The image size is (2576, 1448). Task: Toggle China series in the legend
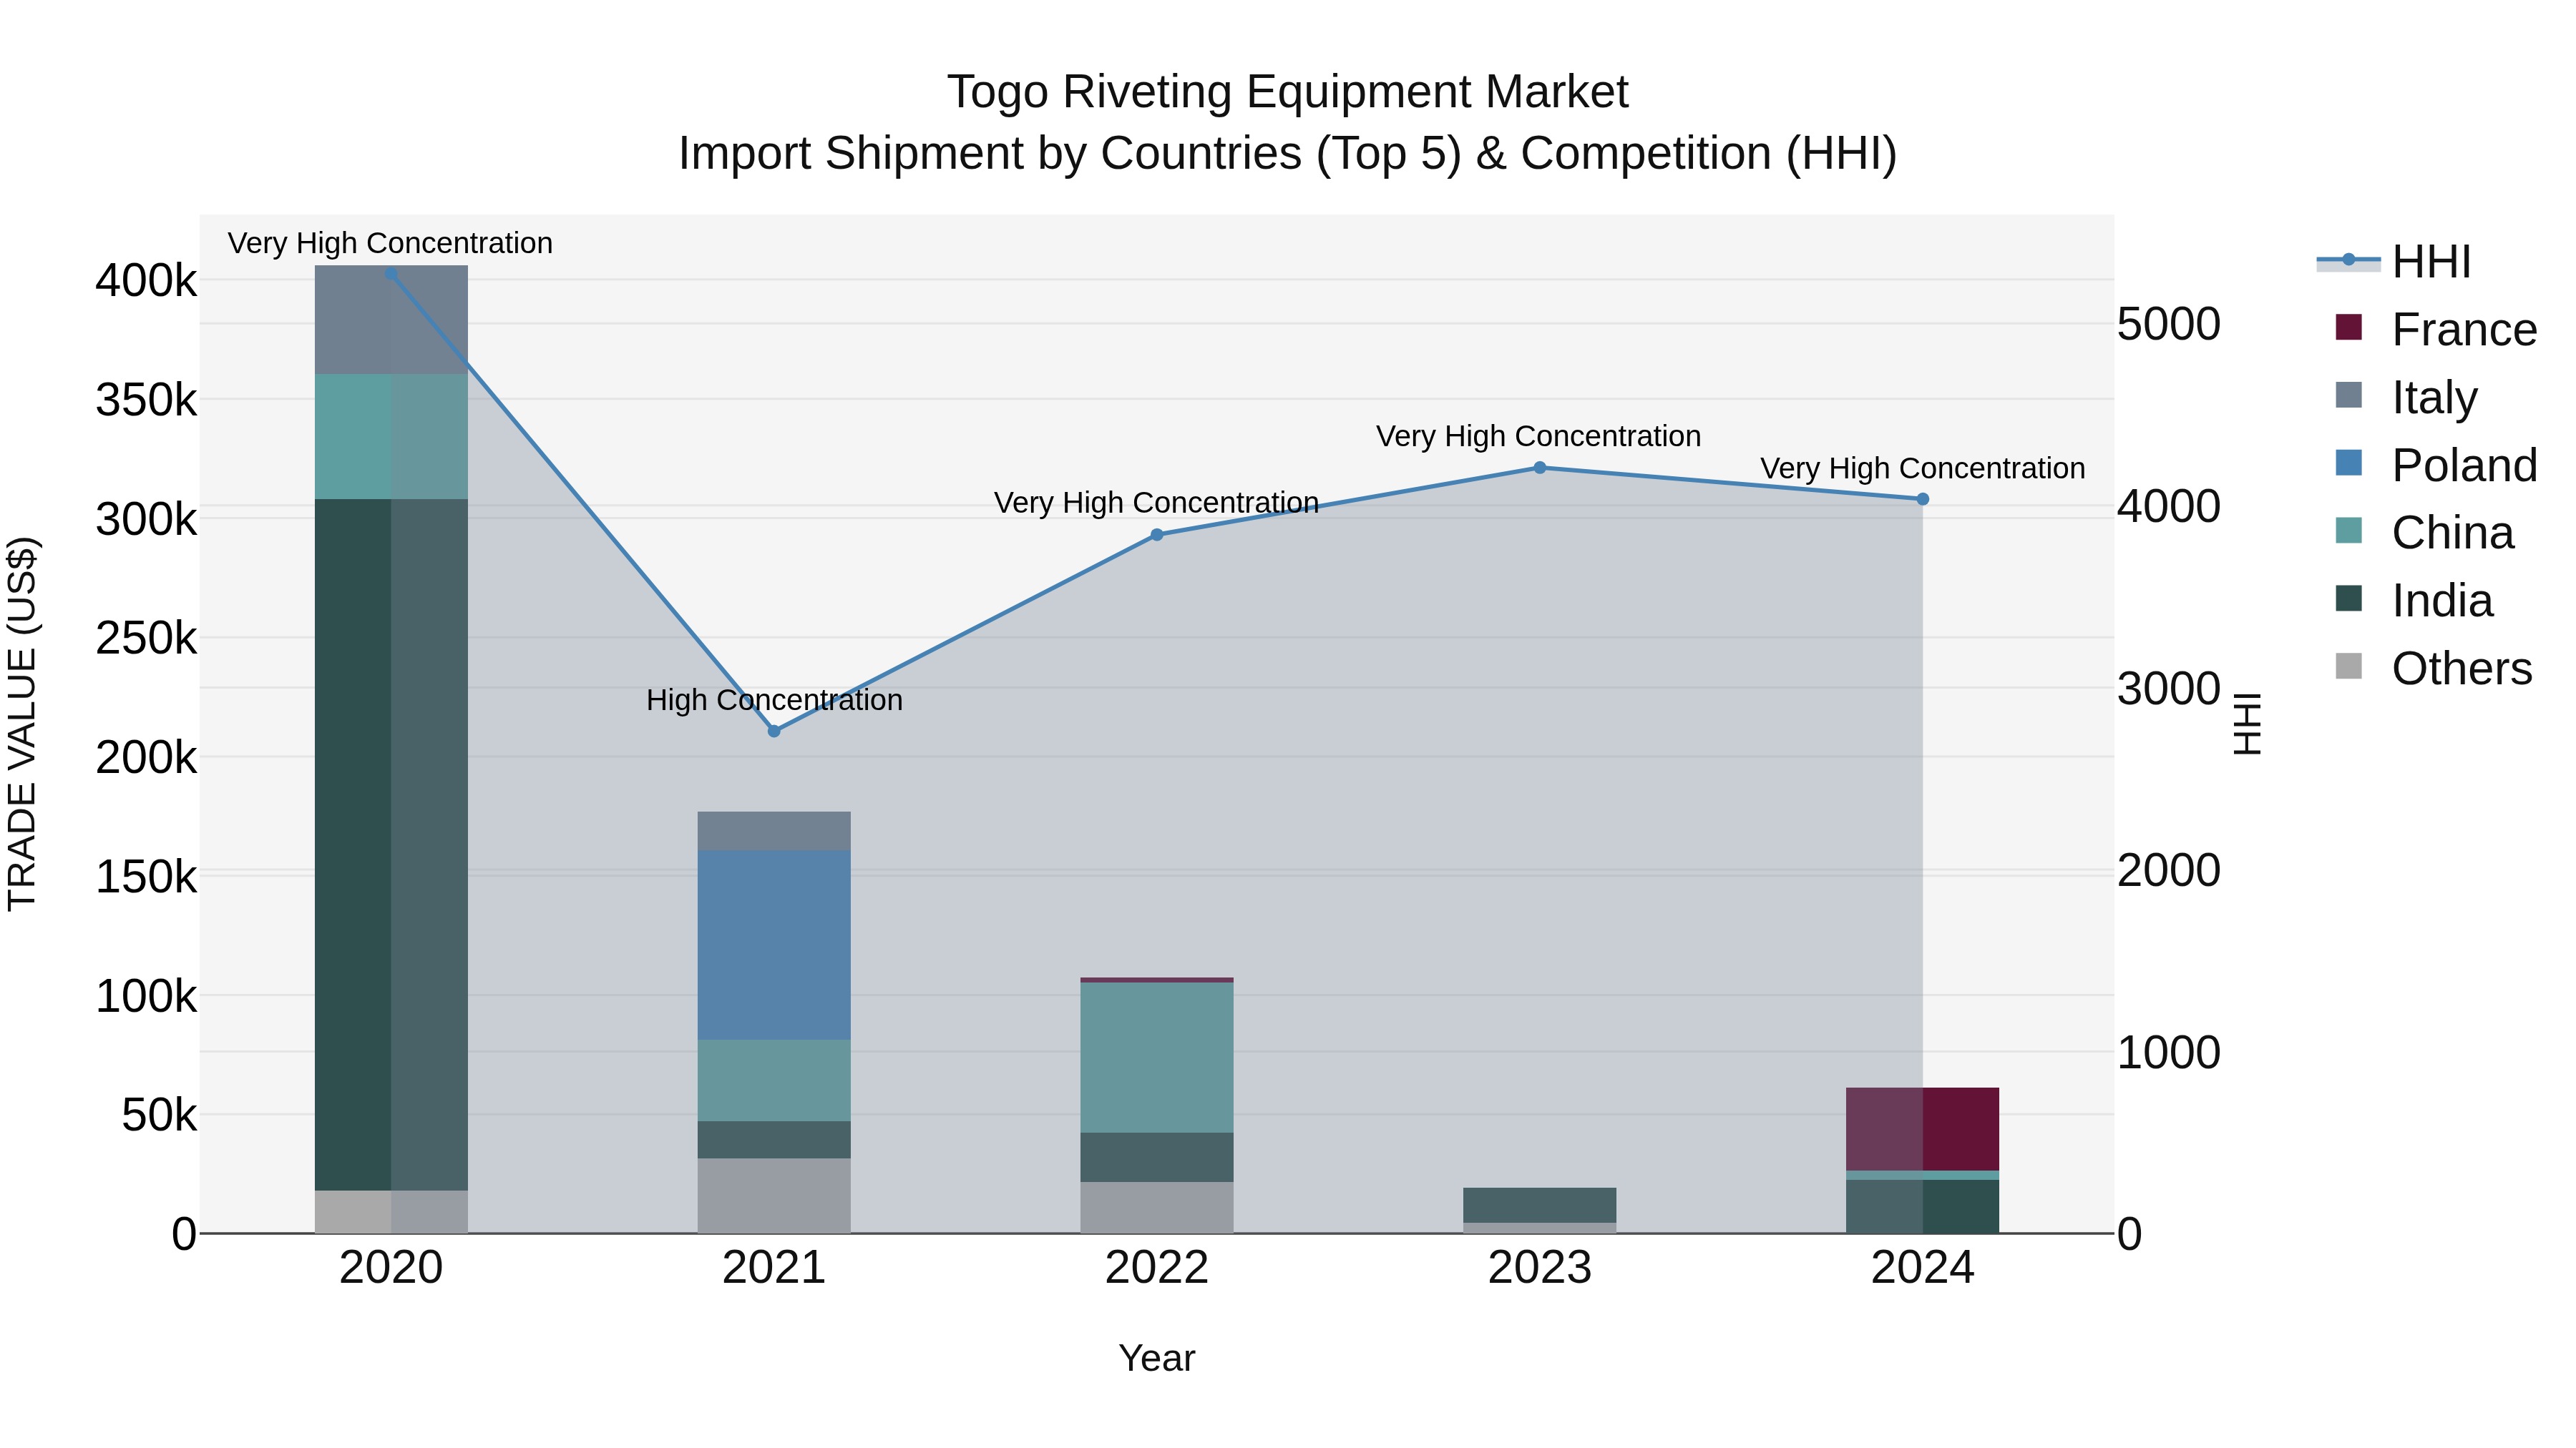point(2424,533)
